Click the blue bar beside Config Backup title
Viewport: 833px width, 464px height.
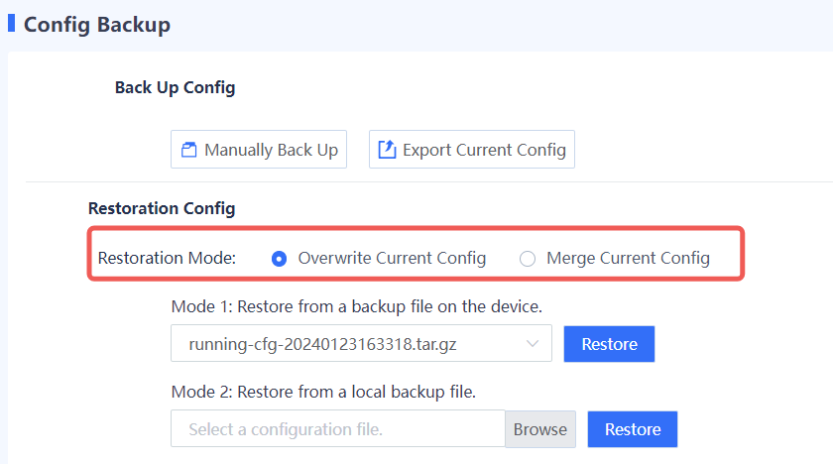tap(11, 24)
